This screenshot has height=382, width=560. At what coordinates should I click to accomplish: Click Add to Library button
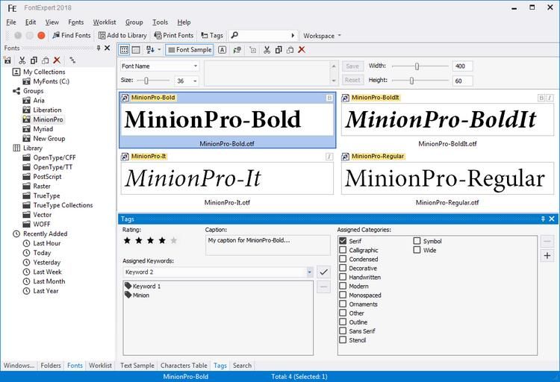[x=122, y=35]
